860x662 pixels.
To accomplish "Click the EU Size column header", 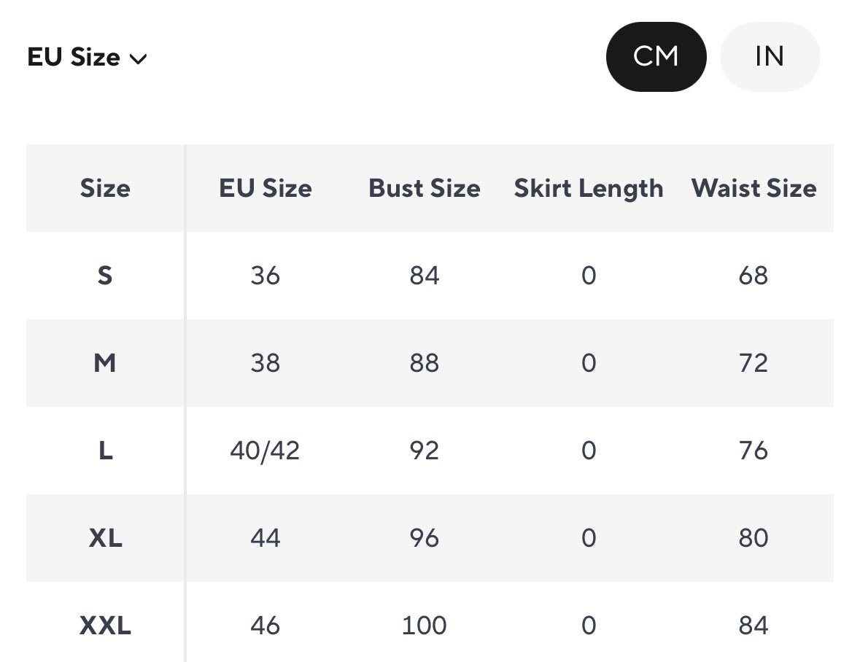I will coord(265,188).
